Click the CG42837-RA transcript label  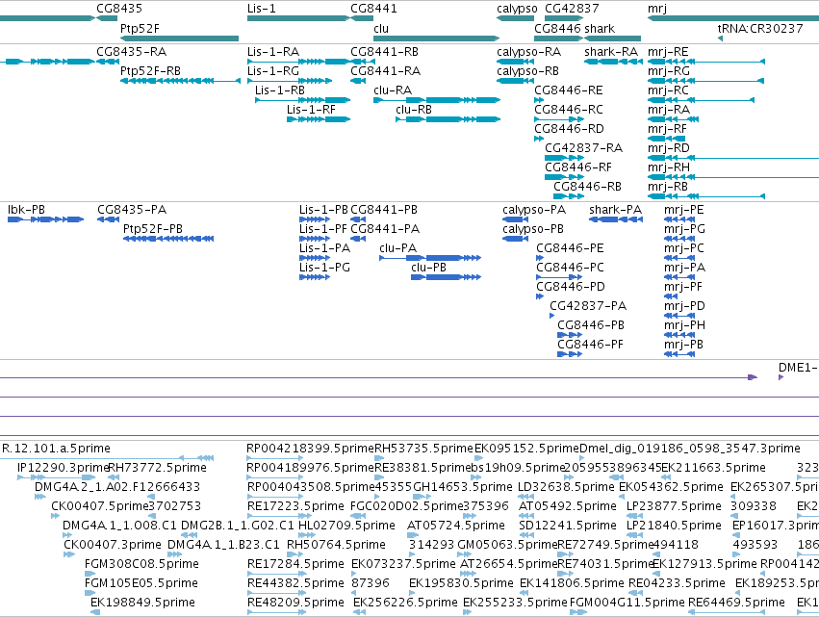pos(583,148)
